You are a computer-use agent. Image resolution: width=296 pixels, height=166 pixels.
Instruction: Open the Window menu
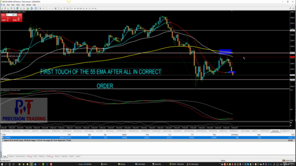point(29,5)
